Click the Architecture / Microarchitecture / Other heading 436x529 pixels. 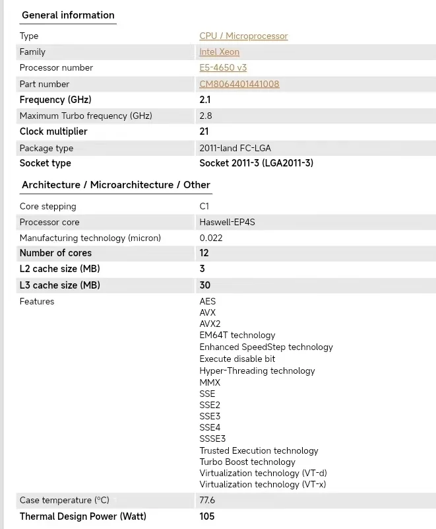coord(116,185)
